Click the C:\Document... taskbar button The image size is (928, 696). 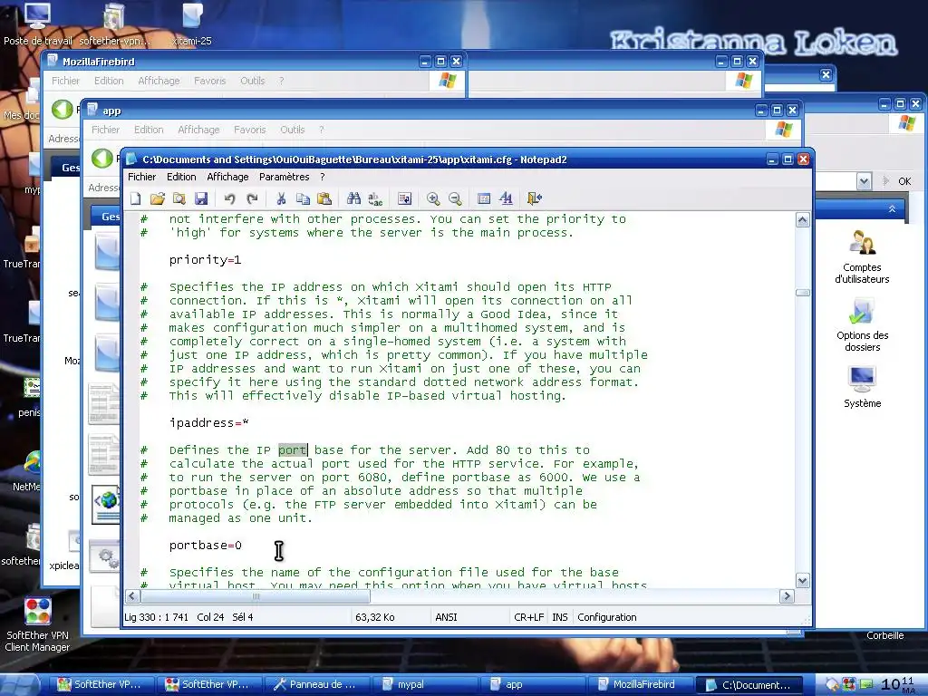click(749, 685)
